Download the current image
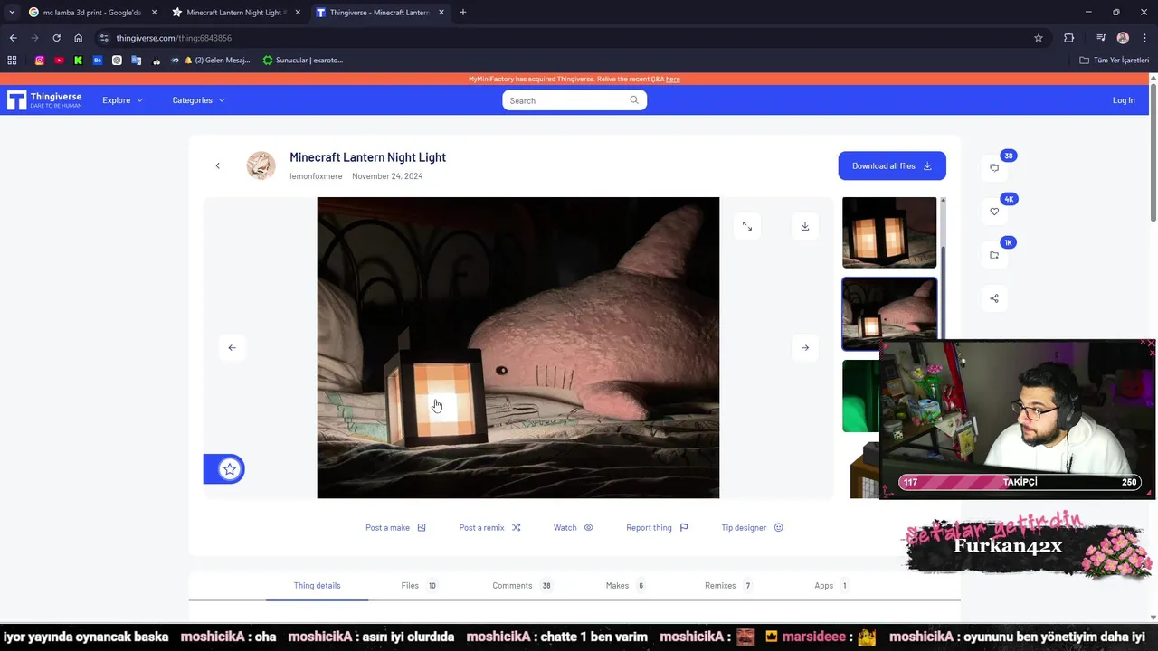This screenshot has height=651, width=1158. click(x=805, y=226)
